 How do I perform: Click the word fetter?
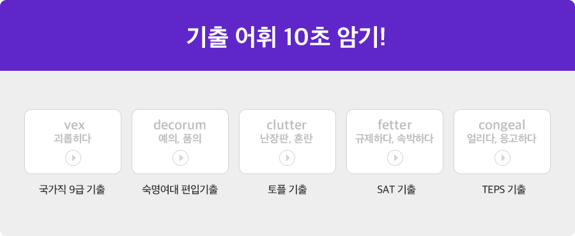(x=395, y=125)
